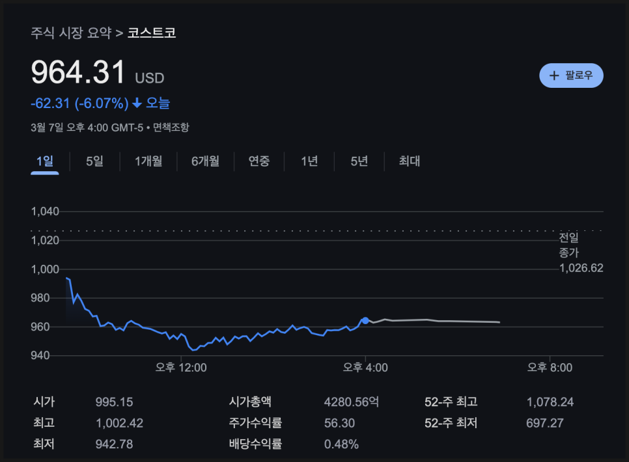The width and height of the screenshot is (629, 462).
Task: Click the 최고 value 1,002.42
Action: click(120, 423)
